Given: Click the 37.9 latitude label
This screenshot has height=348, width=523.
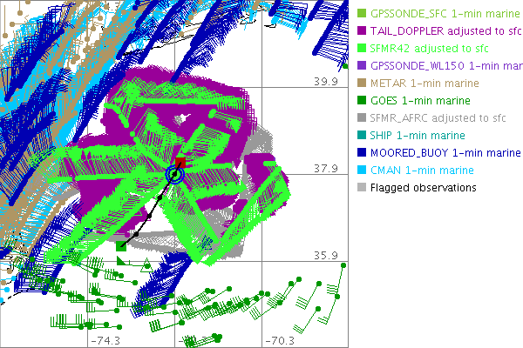Looking at the screenshot, I should coord(325,168).
